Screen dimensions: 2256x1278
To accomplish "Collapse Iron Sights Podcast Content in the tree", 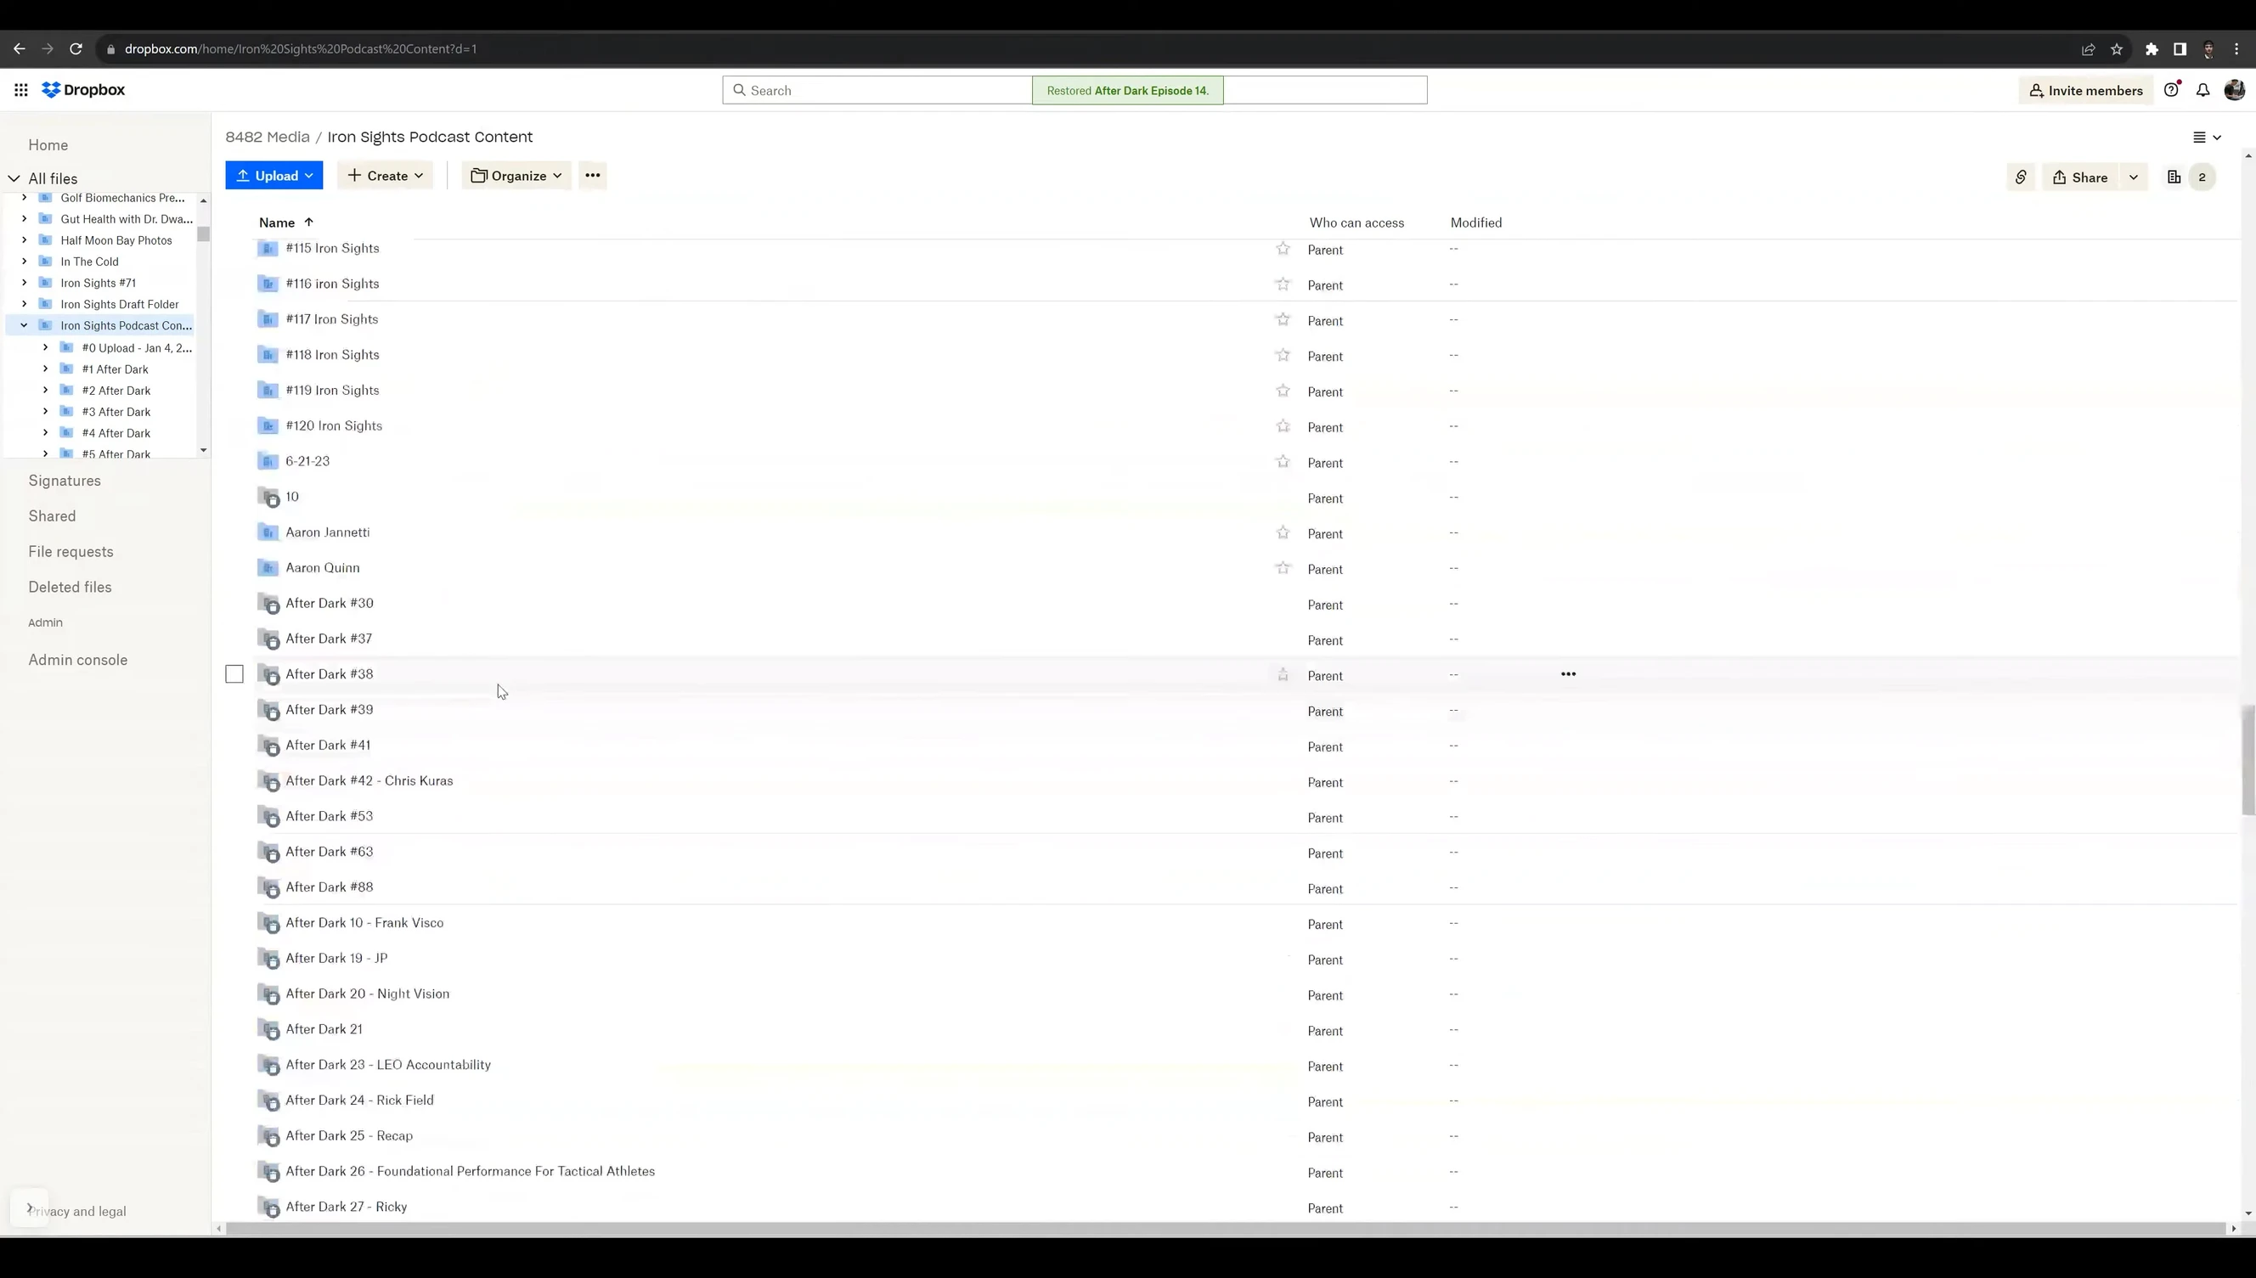I will 24,325.
